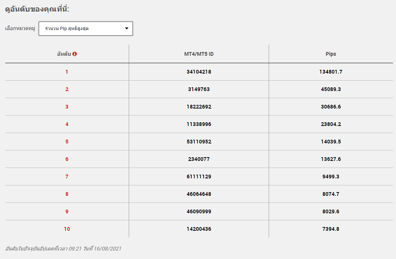Click rank number 8 in the ranking column
Viewport: 396px width, 259px height.
[67, 194]
